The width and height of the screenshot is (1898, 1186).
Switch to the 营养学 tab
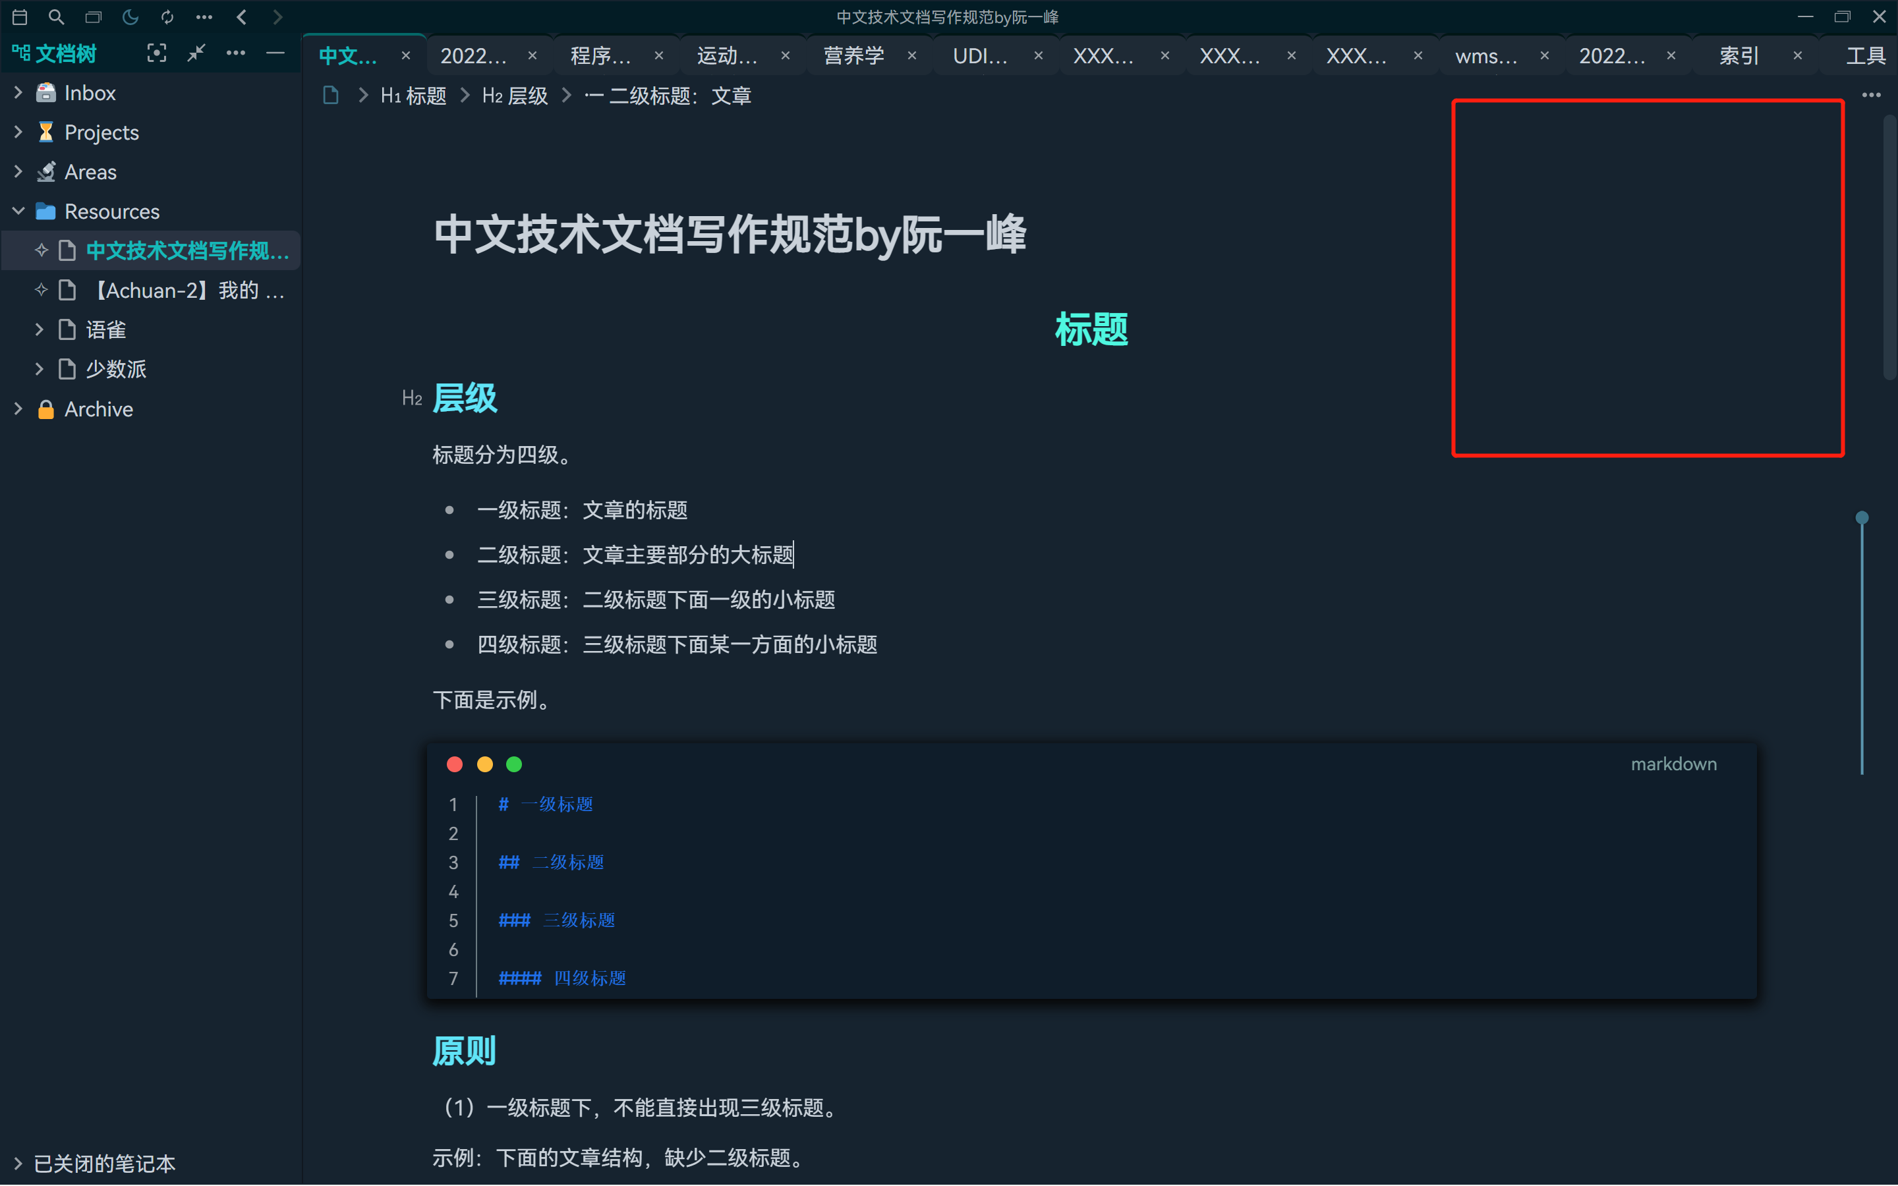[853, 56]
